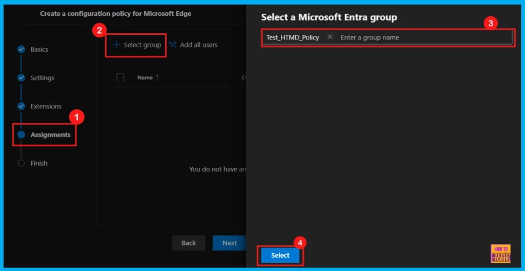Click the Finish empty step circle
The width and height of the screenshot is (525, 271).
pos(21,163)
